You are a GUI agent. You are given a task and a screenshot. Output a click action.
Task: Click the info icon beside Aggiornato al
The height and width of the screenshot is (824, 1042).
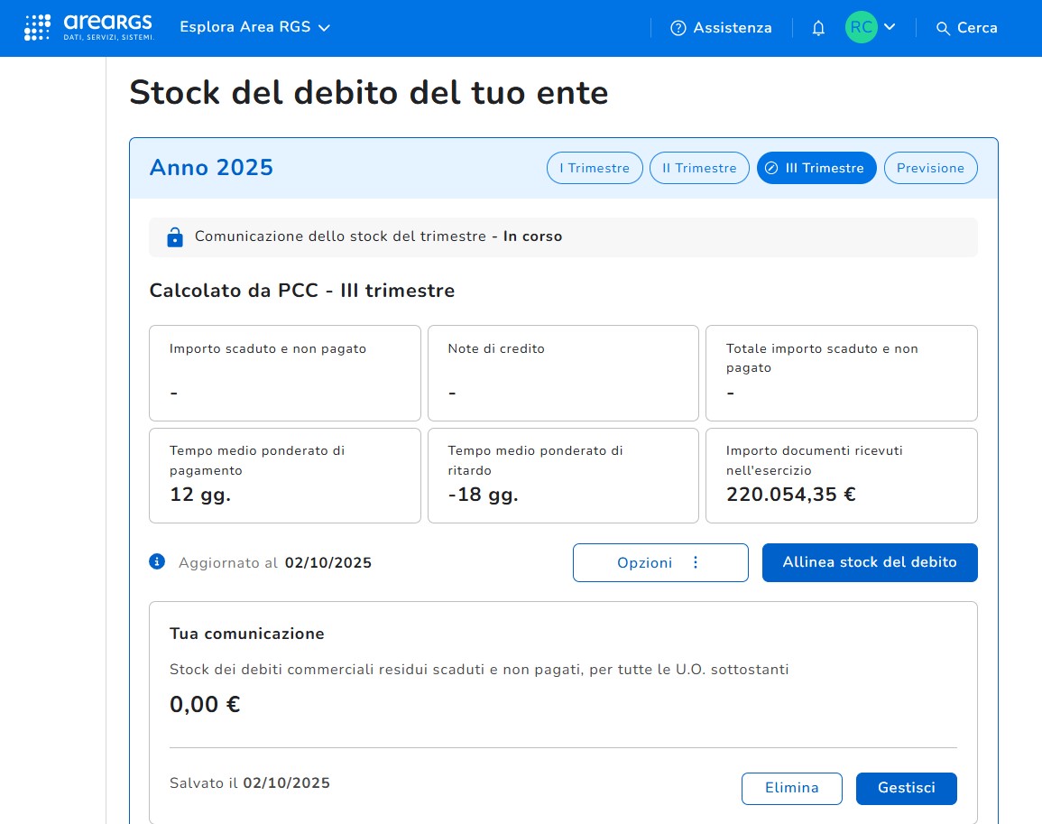[157, 562]
